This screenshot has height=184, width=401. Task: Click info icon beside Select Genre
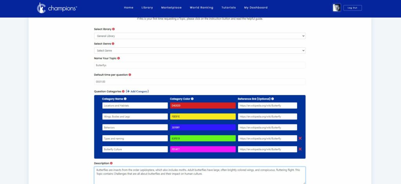click(x=113, y=44)
